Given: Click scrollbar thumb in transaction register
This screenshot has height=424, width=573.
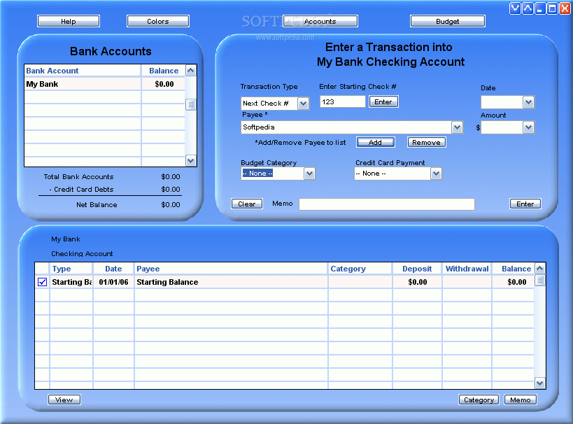Looking at the screenshot, I should coord(539,281).
